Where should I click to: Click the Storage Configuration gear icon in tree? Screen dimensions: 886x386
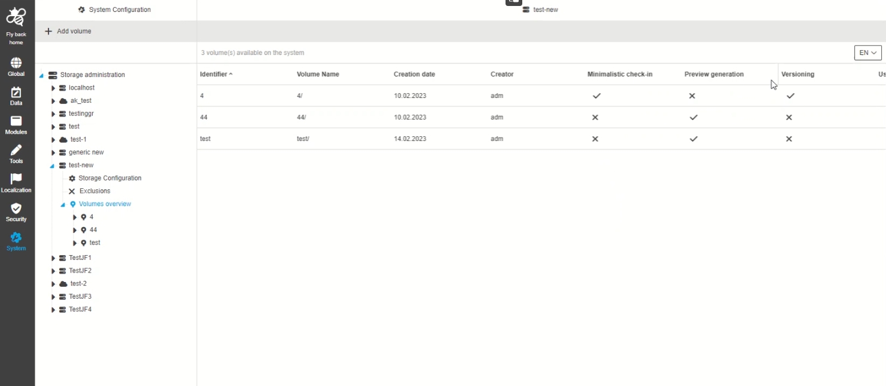(x=72, y=178)
